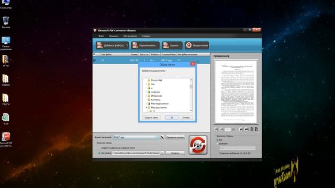Select the Загрузки folder in the tree

(x=155, y=92)
